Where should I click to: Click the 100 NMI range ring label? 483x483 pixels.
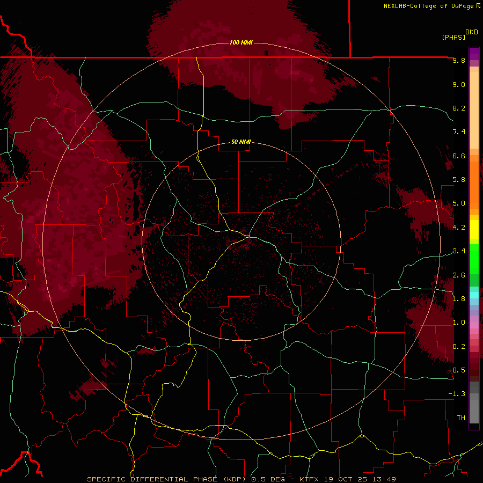tap(241, 42)
